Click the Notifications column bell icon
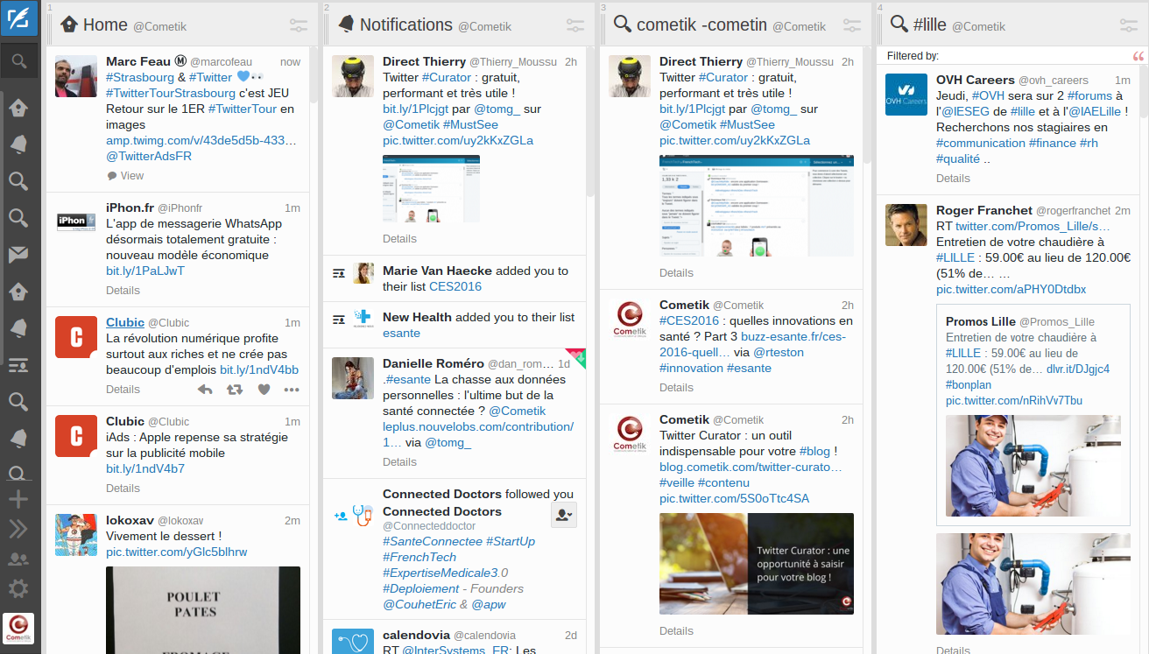Viewport: 1149px width, 654px height. click(x=346, y=25)
